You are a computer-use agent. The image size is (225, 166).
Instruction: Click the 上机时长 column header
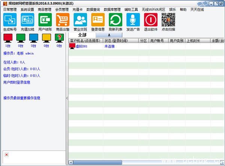198,41
